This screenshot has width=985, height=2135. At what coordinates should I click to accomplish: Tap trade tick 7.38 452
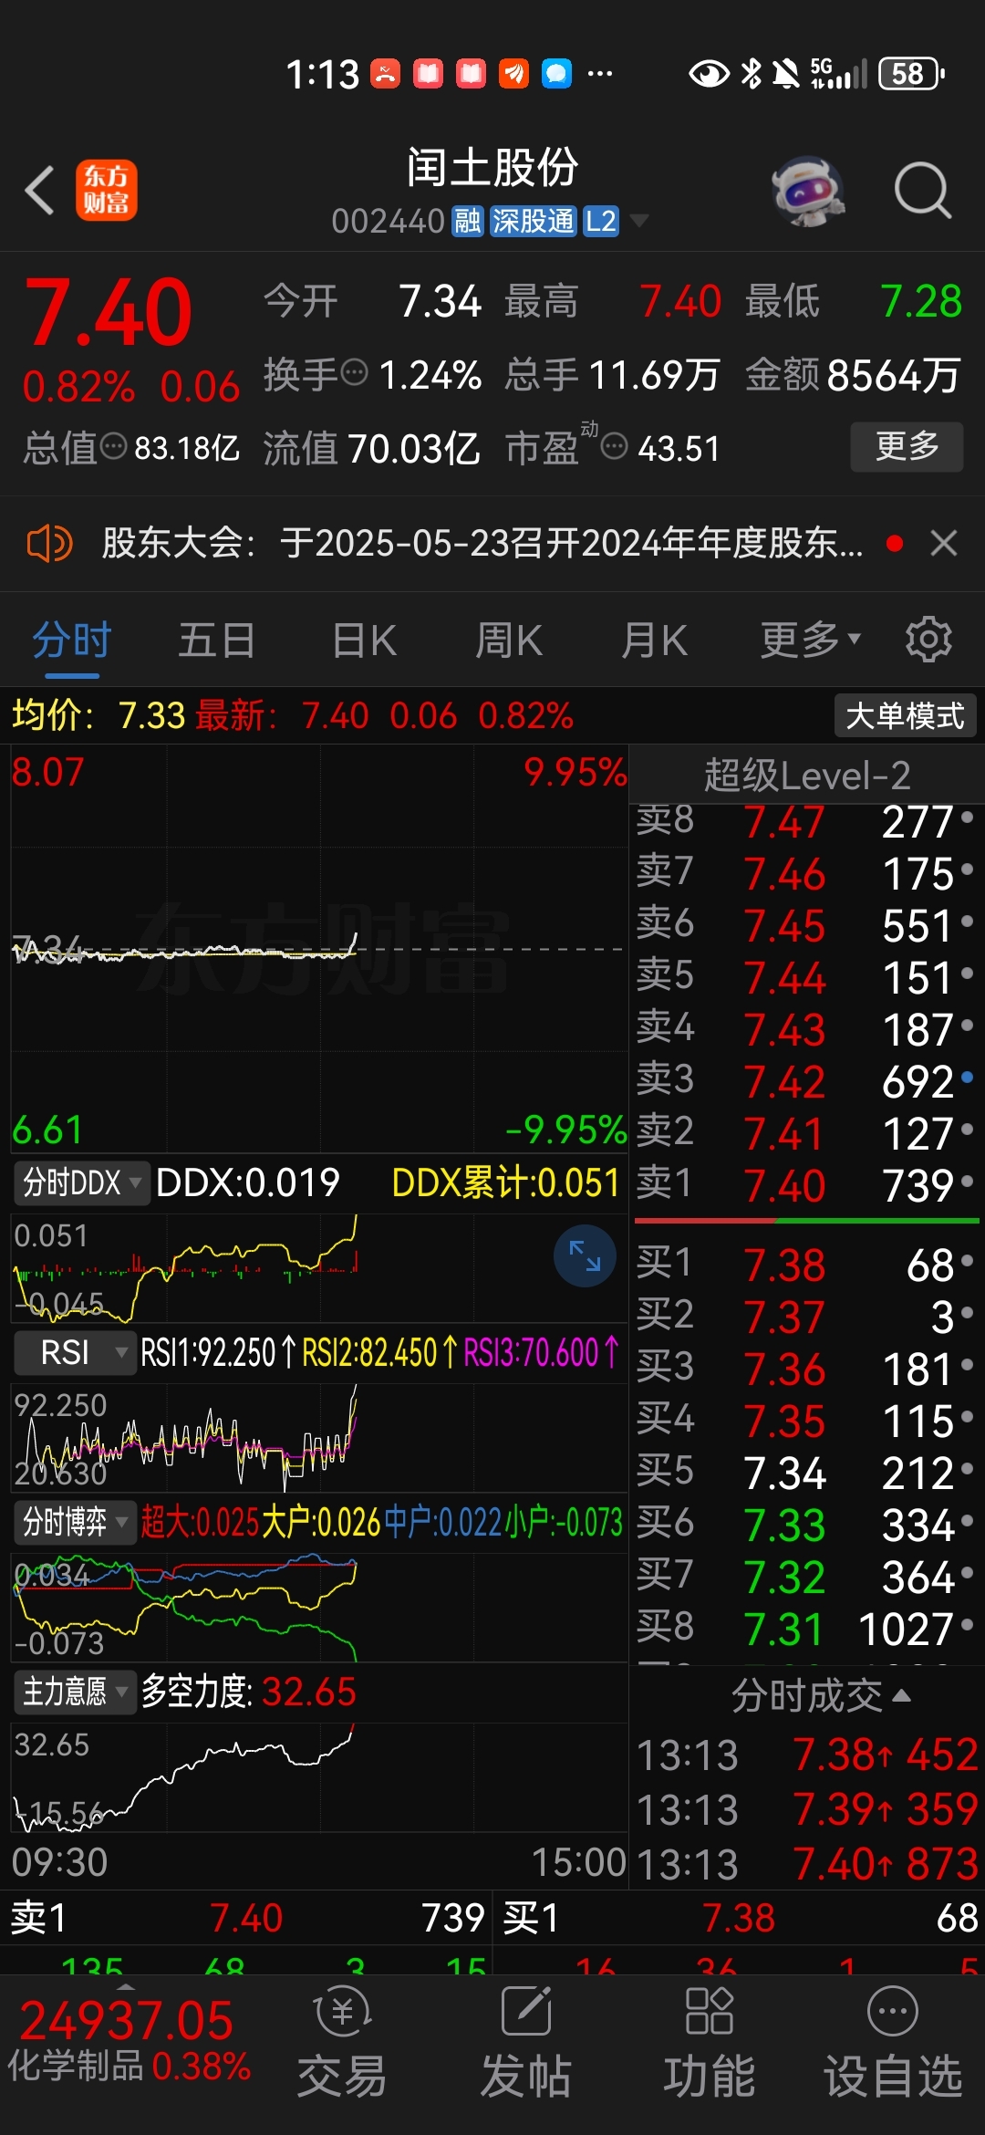coord(807,1755)
